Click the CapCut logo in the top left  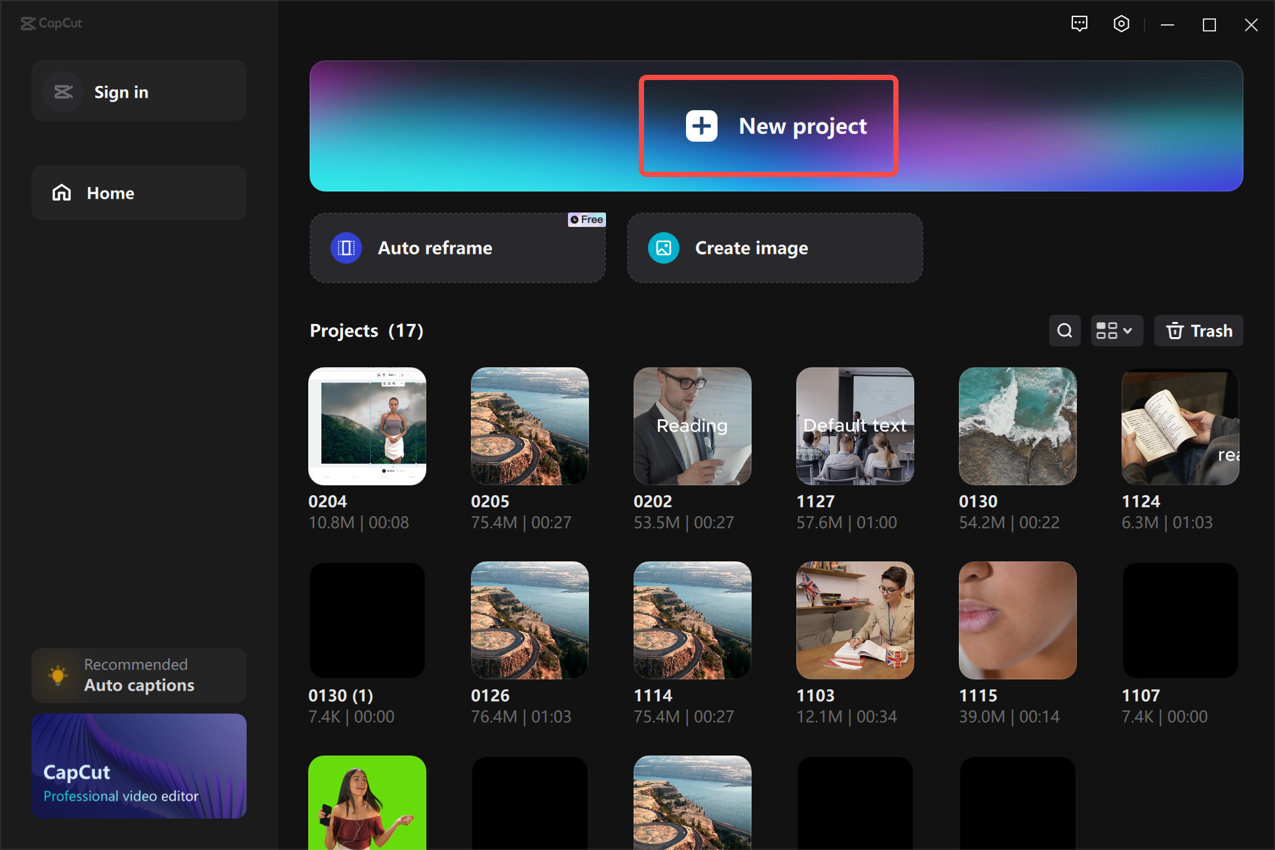[51, 24]
